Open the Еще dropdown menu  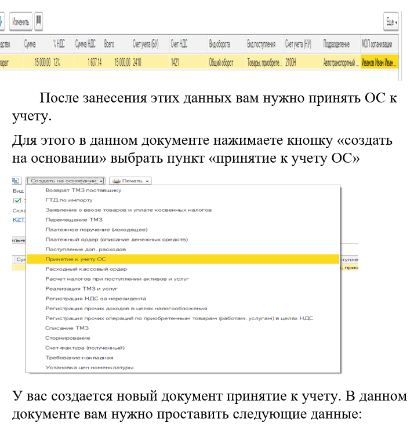coord(391,22)
